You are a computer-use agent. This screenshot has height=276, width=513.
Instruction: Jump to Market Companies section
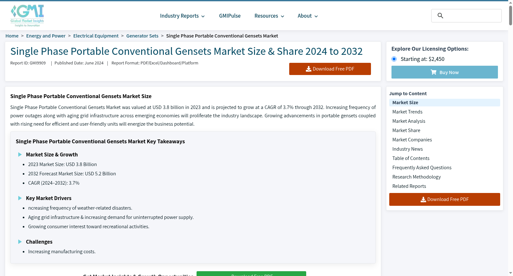tap(412, 140)
